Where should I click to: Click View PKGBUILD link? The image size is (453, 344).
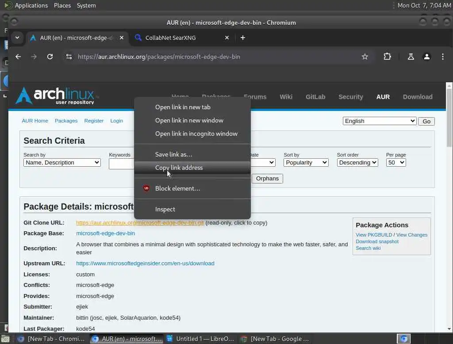coord(374,235)
